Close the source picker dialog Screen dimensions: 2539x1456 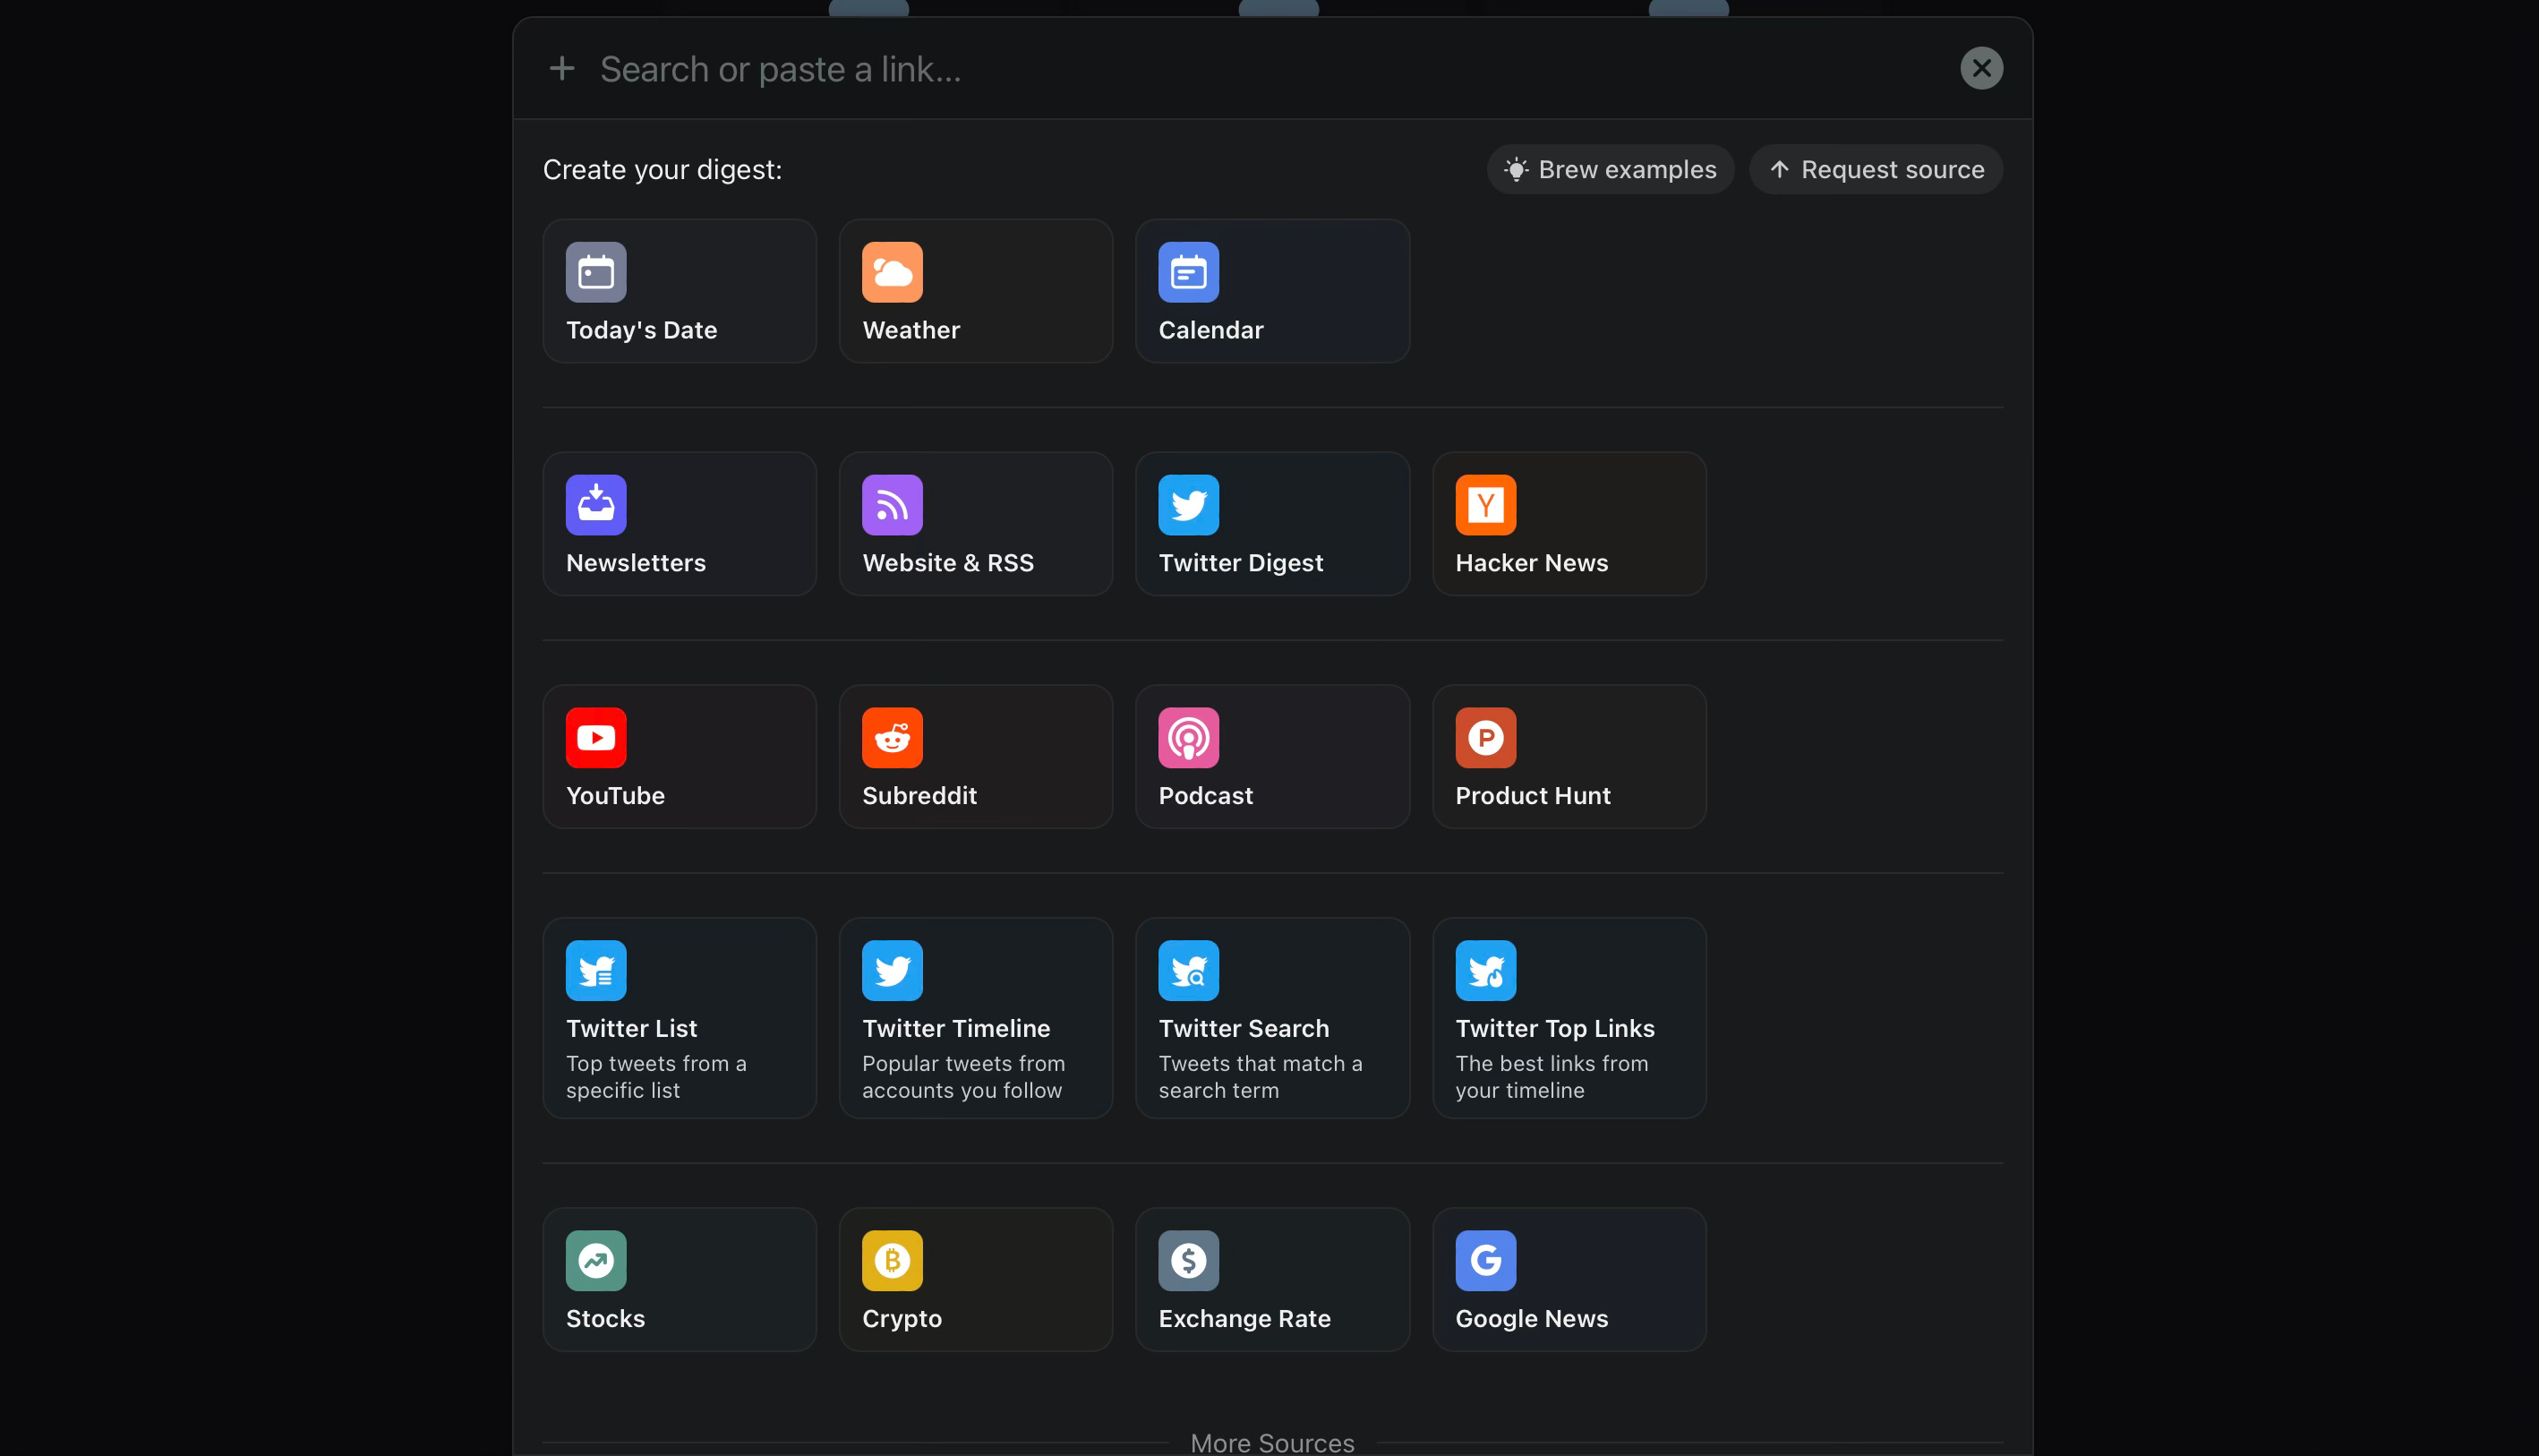[x=1981, y=68]
